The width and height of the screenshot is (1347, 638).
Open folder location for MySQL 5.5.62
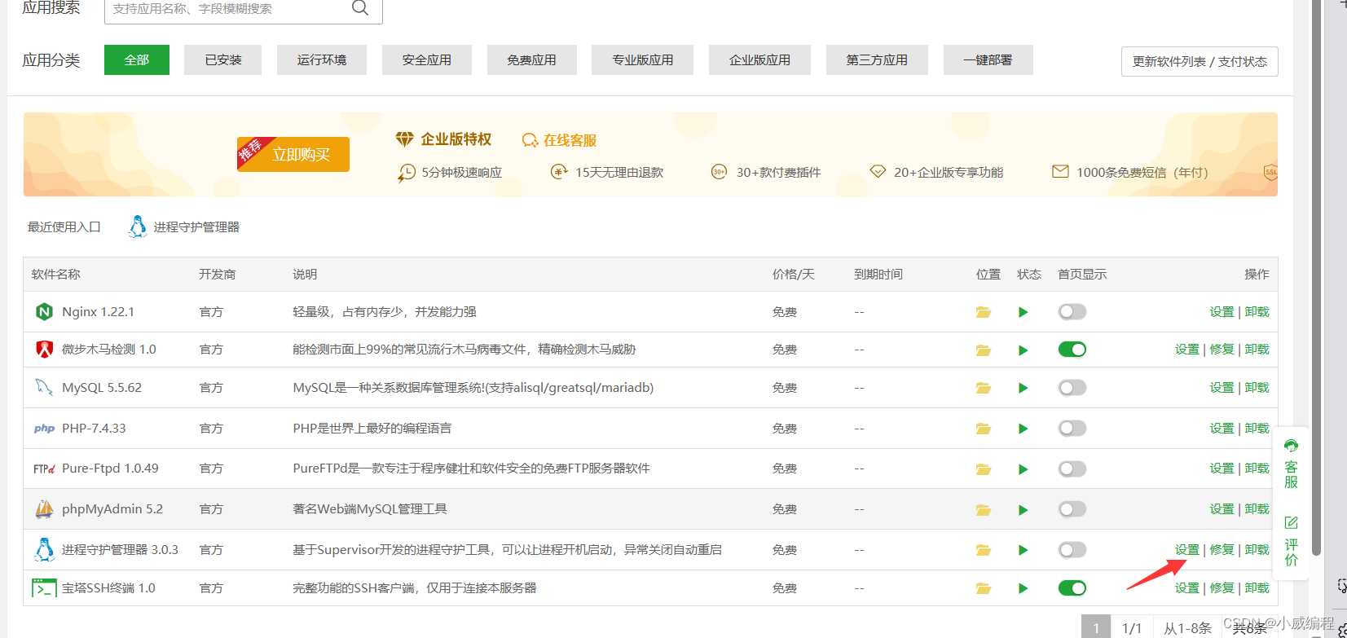click(x=984, y=388)
